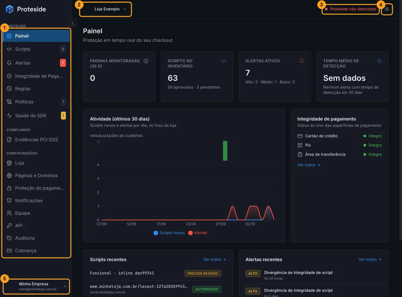Open the alert from há 24 horas
This screenshot has height=297, width=402.
[314, 275]
